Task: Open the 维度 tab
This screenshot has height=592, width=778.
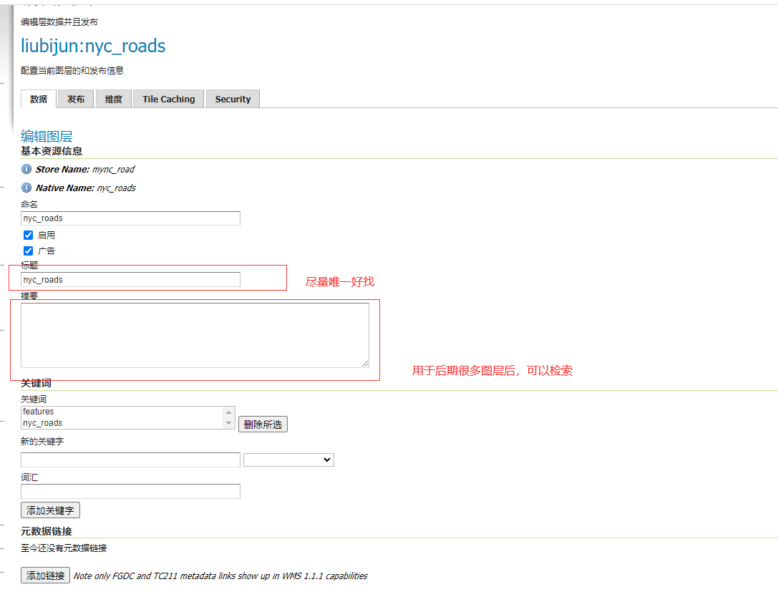Action: pyautogui.click(x=114, y=100)
